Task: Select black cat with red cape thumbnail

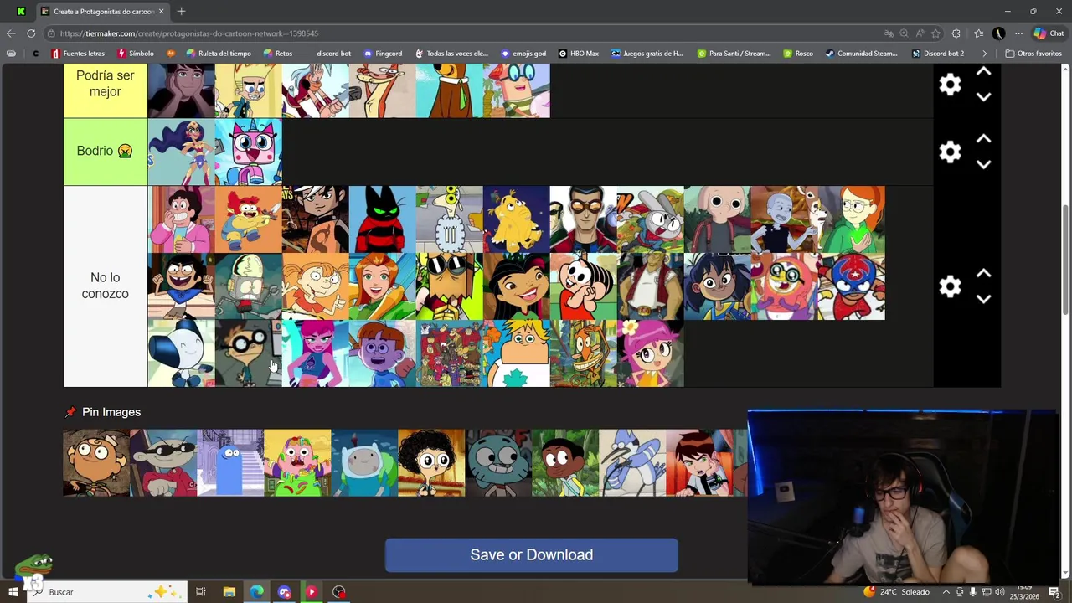Action: click(383, 219)
